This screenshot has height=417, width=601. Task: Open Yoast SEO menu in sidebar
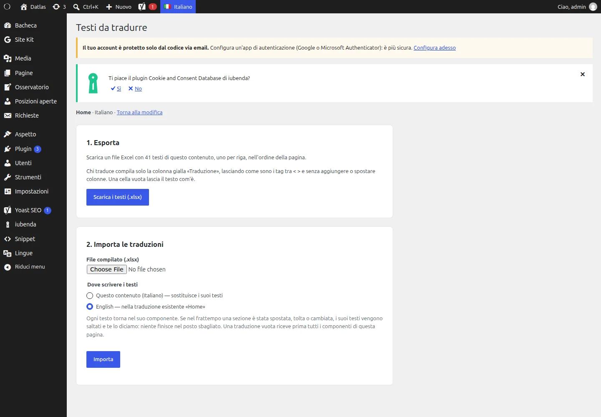[33, 210]
